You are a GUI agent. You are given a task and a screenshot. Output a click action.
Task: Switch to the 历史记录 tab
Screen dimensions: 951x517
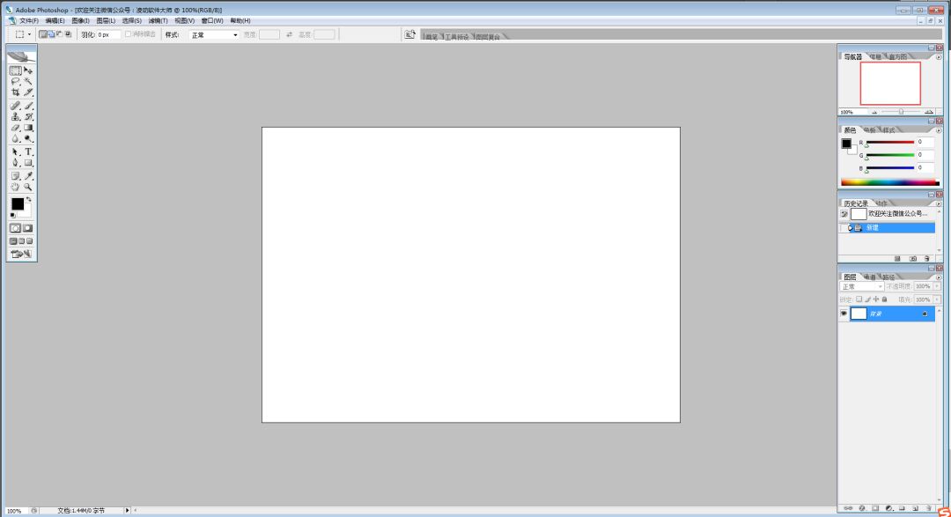856,203
